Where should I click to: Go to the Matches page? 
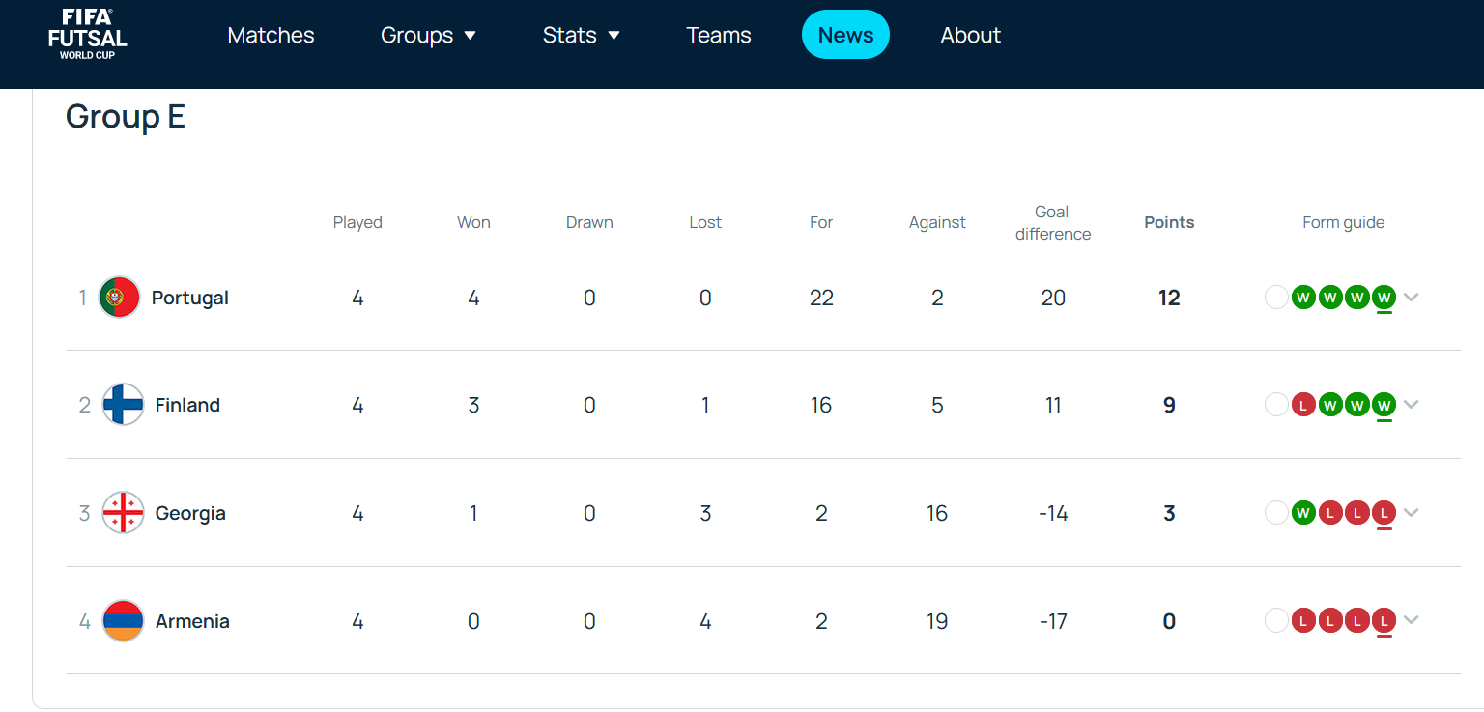click(271, 35)
